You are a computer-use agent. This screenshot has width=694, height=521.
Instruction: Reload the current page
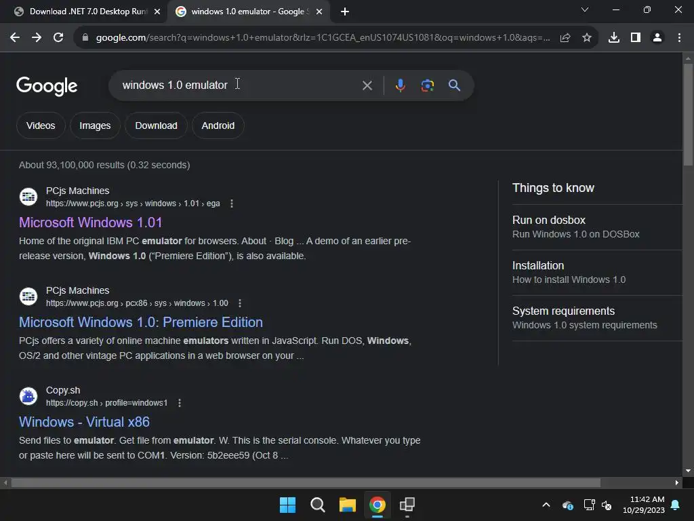point(58,38)
